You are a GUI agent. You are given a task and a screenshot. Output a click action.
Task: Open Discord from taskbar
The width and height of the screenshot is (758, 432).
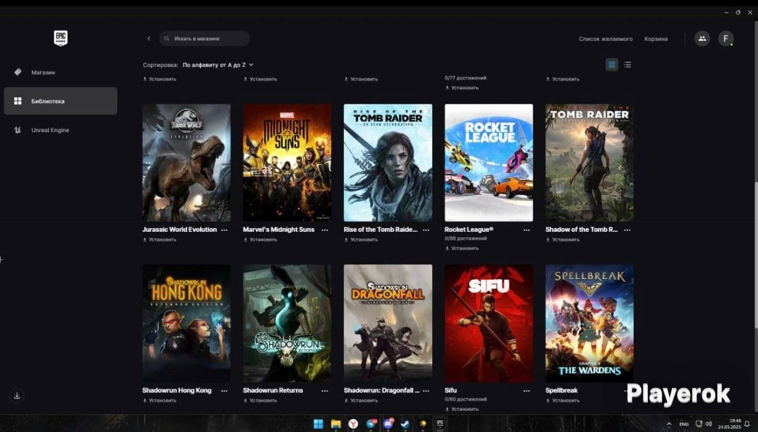(x=388, y=424)
